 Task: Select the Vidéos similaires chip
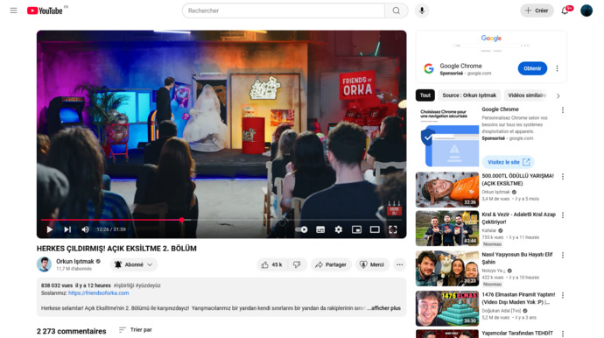click(x=527, y=95)
